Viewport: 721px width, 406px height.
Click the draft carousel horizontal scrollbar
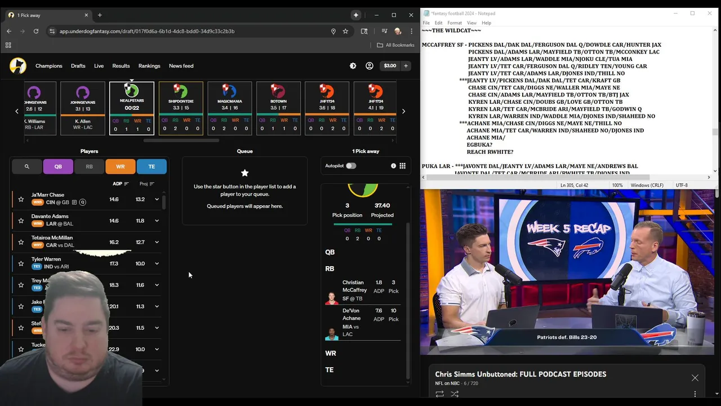coord(181,140)
